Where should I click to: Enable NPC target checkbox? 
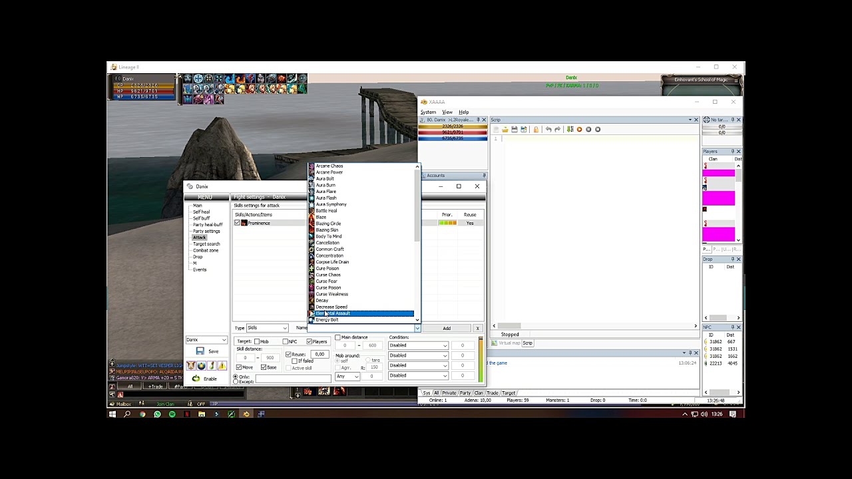pyautogui.click(x=286, y=341)
